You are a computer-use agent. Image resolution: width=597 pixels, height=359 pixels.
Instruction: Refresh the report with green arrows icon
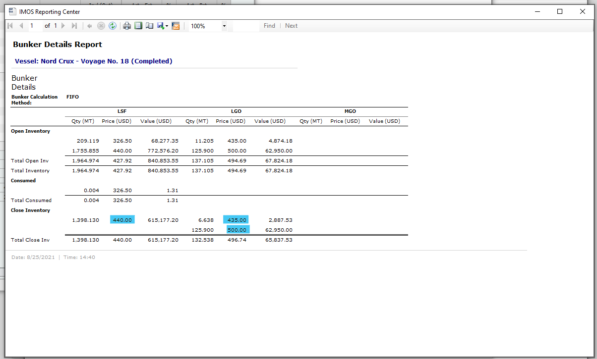coord(113,26)
